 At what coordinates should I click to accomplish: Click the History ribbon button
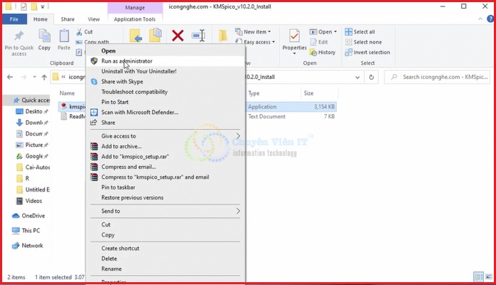coord(323,53)
